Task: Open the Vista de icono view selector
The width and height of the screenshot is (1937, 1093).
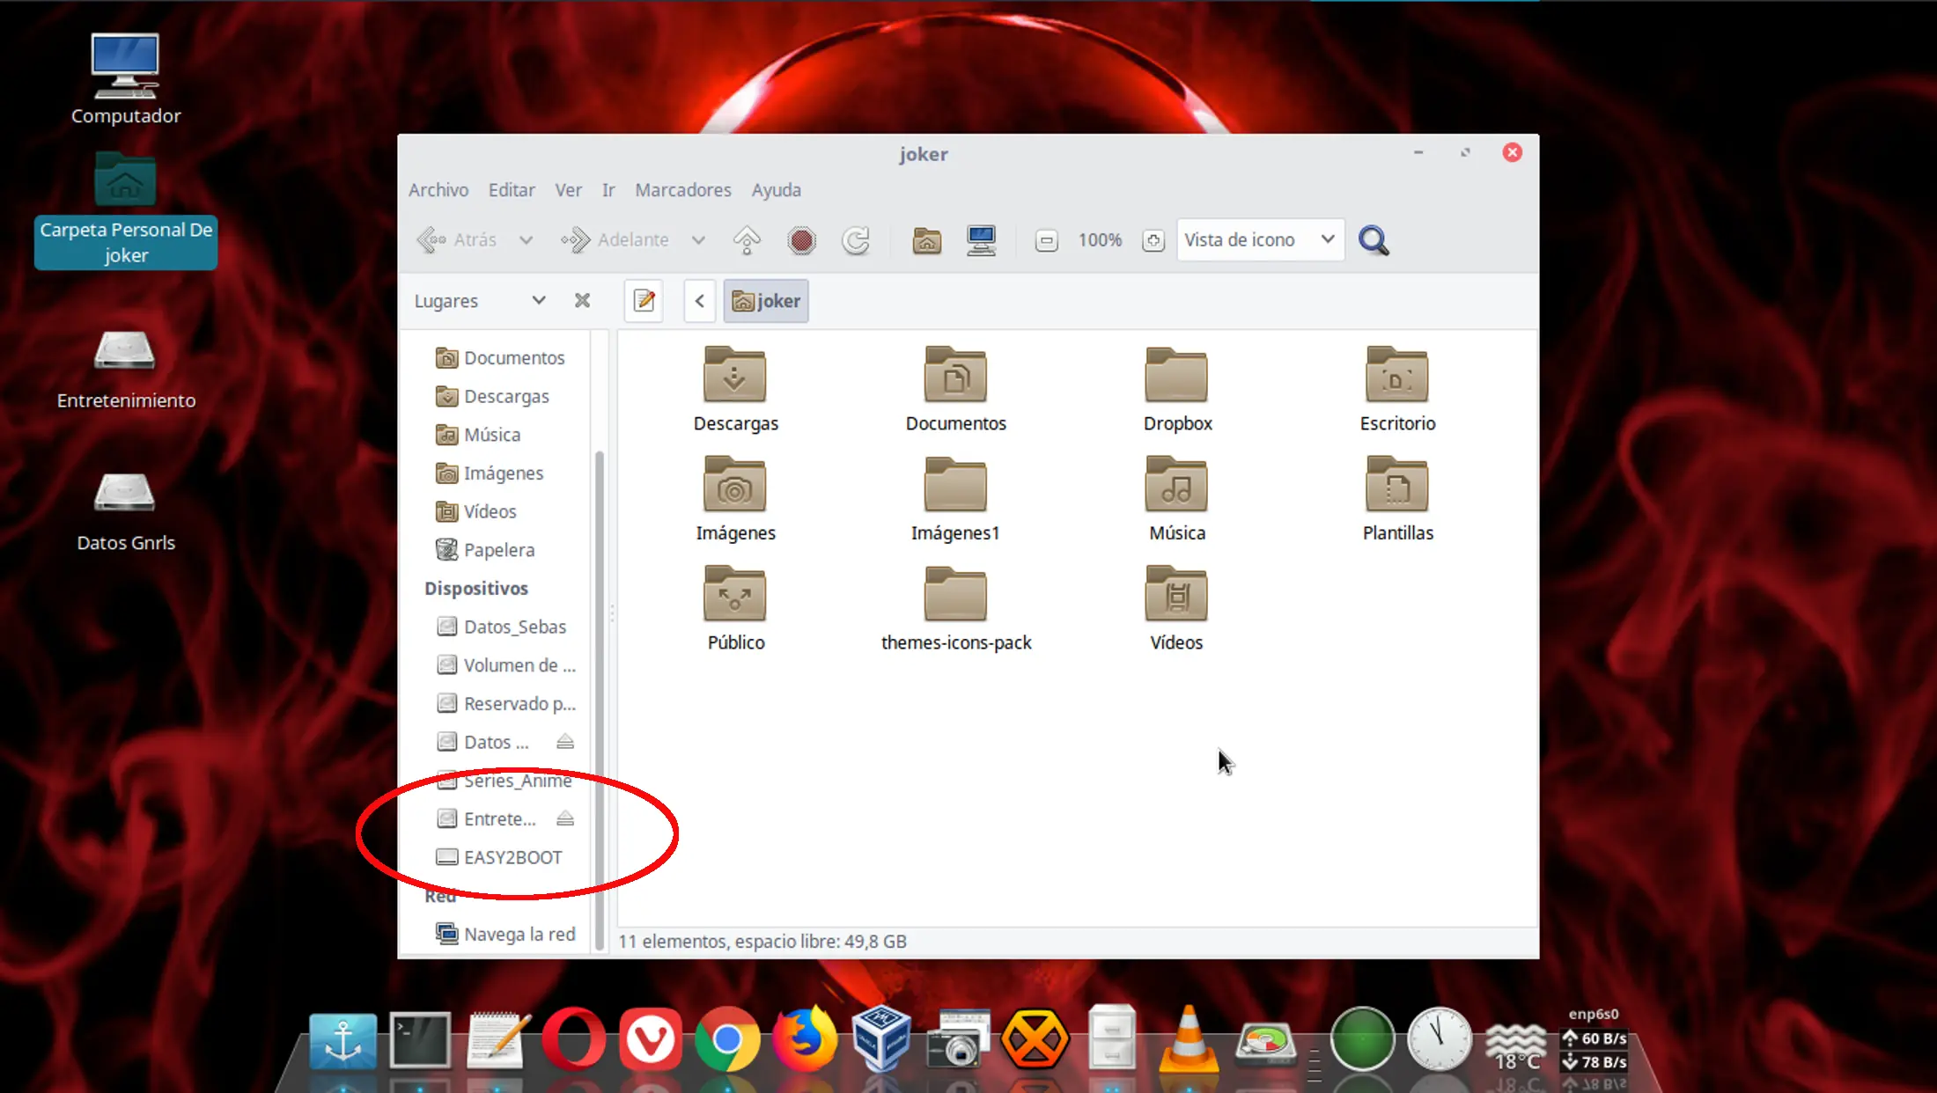Action: pyautogui.click(x=1259, y=238)
